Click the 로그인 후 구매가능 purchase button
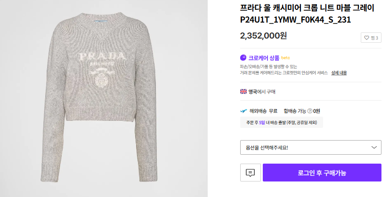This screenshot has height=197, width=389. click(x=322, y=173)
